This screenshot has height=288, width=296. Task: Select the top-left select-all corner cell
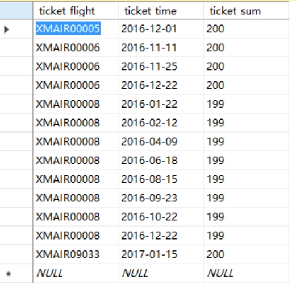pos(16,10)
